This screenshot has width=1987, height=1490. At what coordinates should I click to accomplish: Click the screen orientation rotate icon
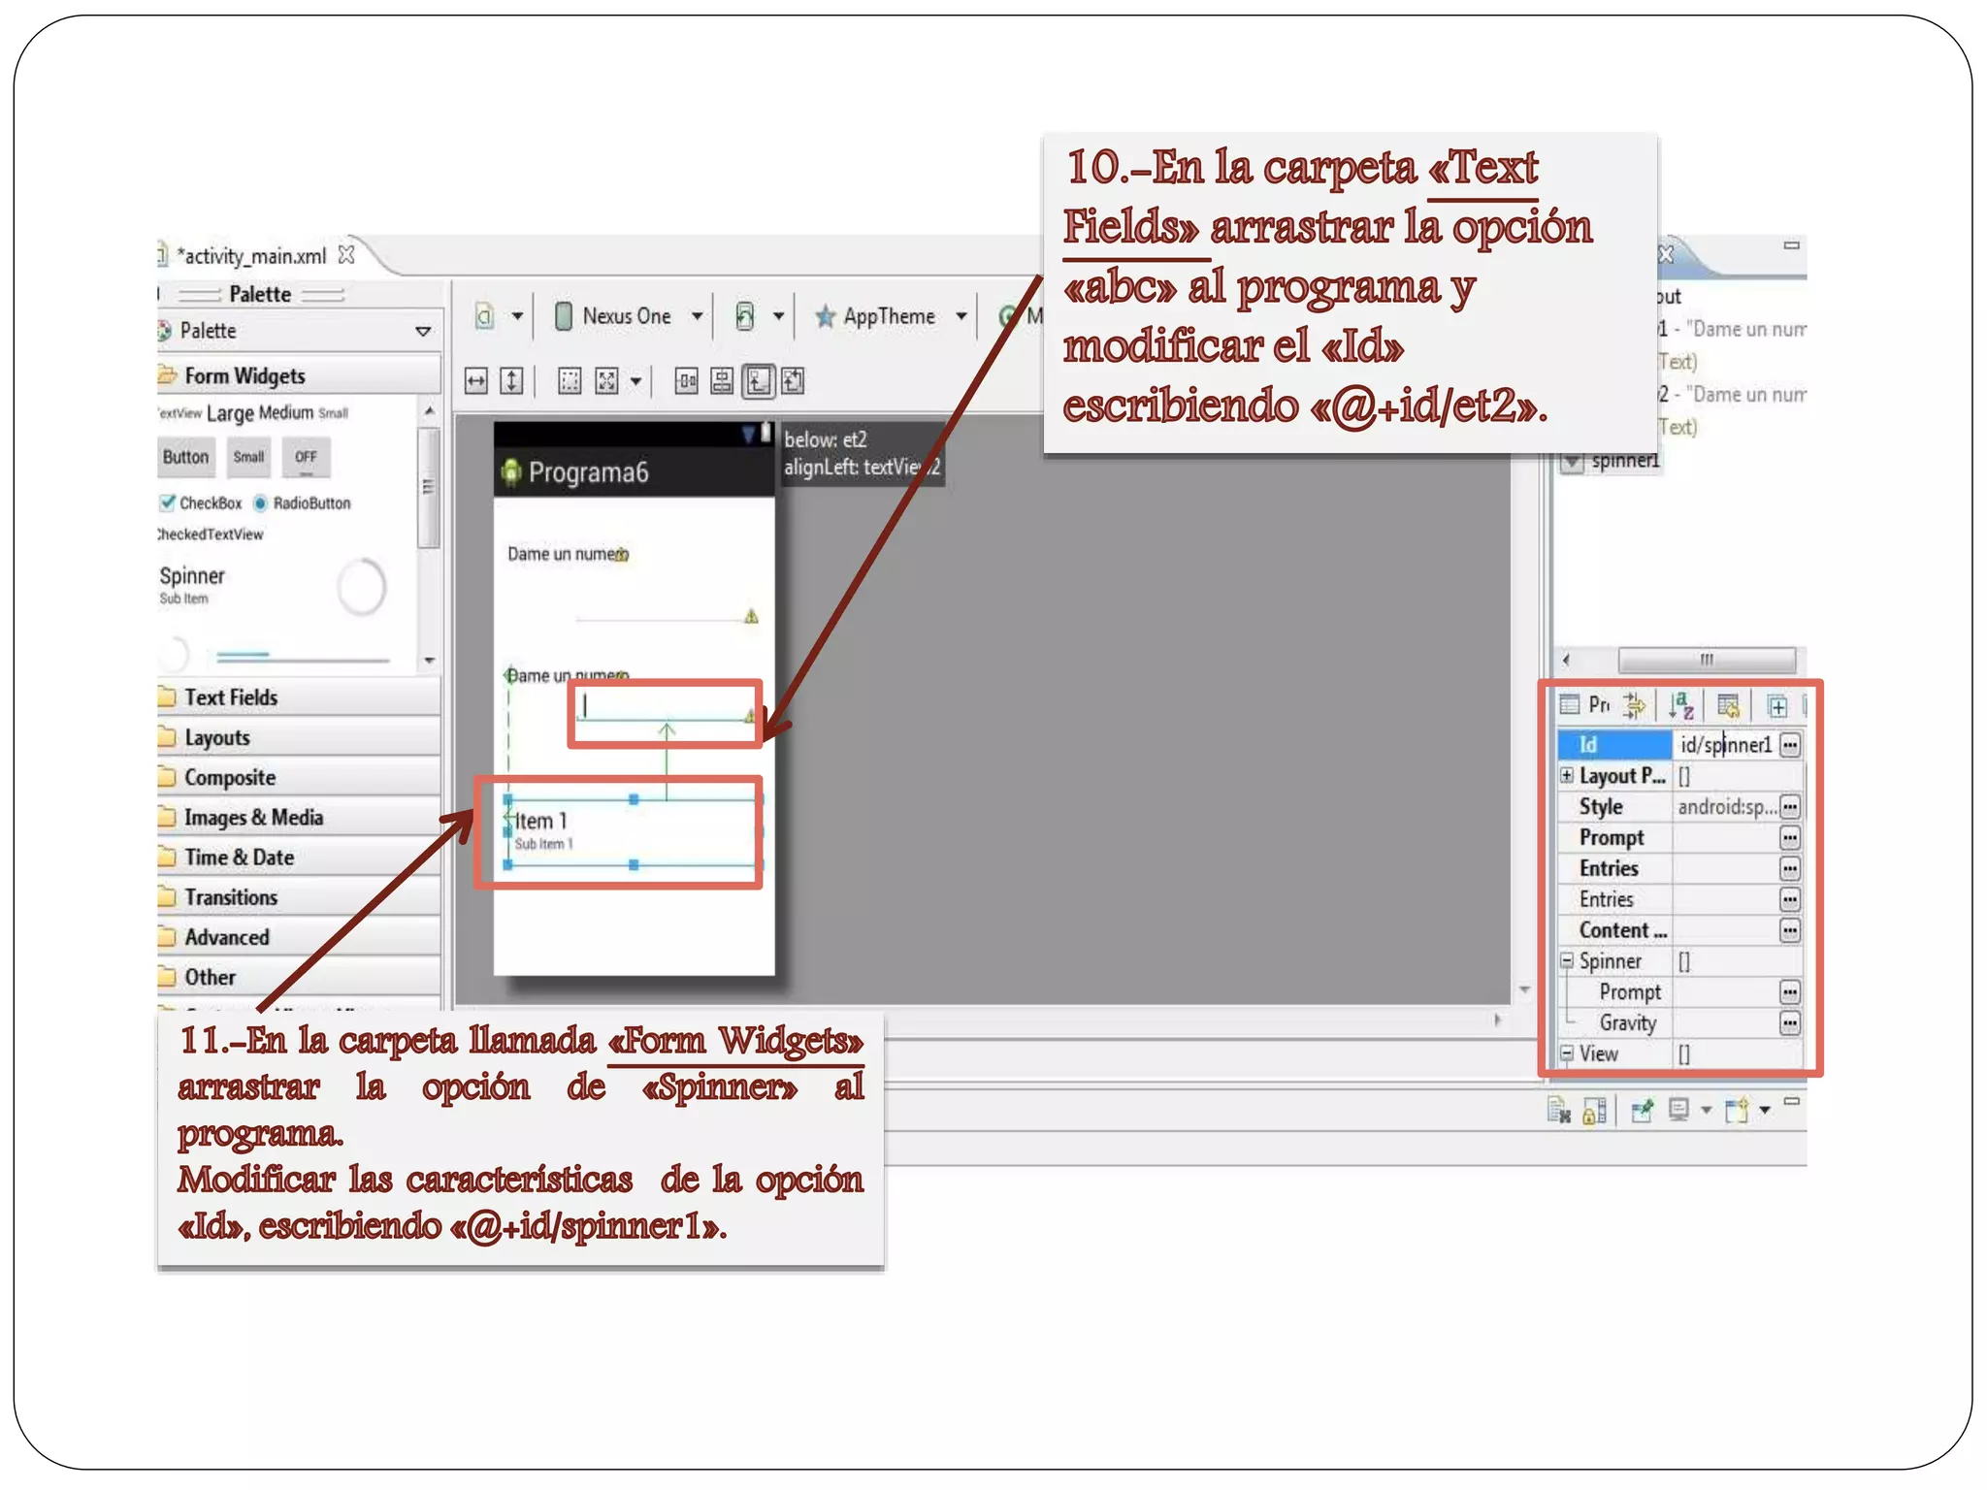click(x=745, y=316)
